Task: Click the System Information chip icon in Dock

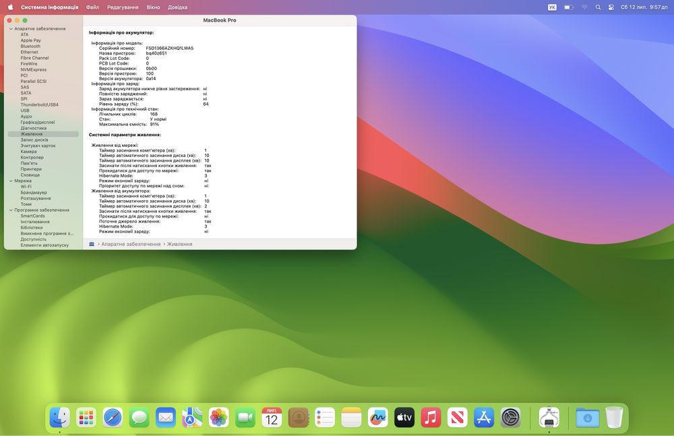Action: point(549,417)
